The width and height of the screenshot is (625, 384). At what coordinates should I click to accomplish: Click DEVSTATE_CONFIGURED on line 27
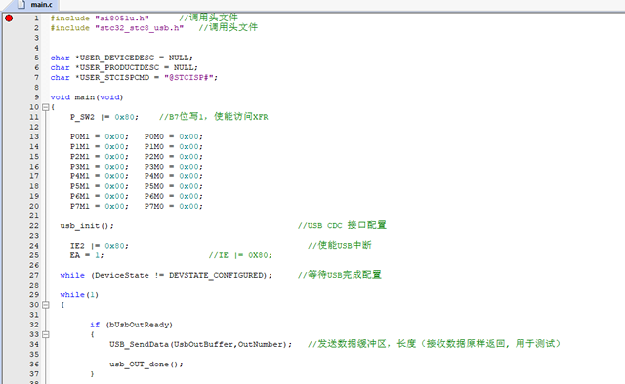[x=216, y=276]
